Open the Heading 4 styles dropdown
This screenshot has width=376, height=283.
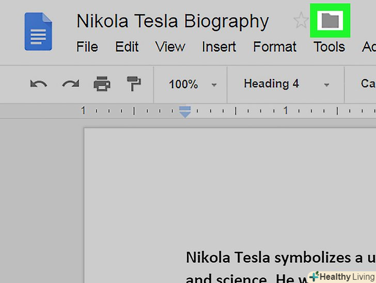tap(286, 84)
